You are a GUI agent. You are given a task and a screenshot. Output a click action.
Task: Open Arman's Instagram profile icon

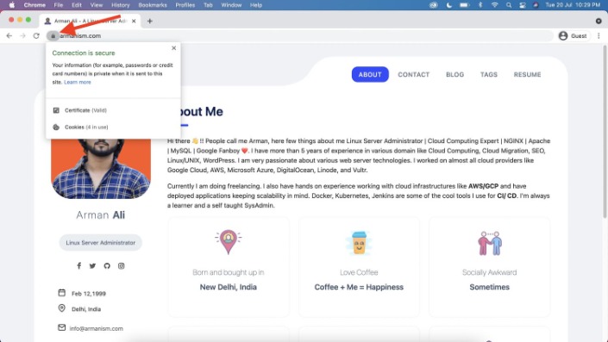point(121,265)
